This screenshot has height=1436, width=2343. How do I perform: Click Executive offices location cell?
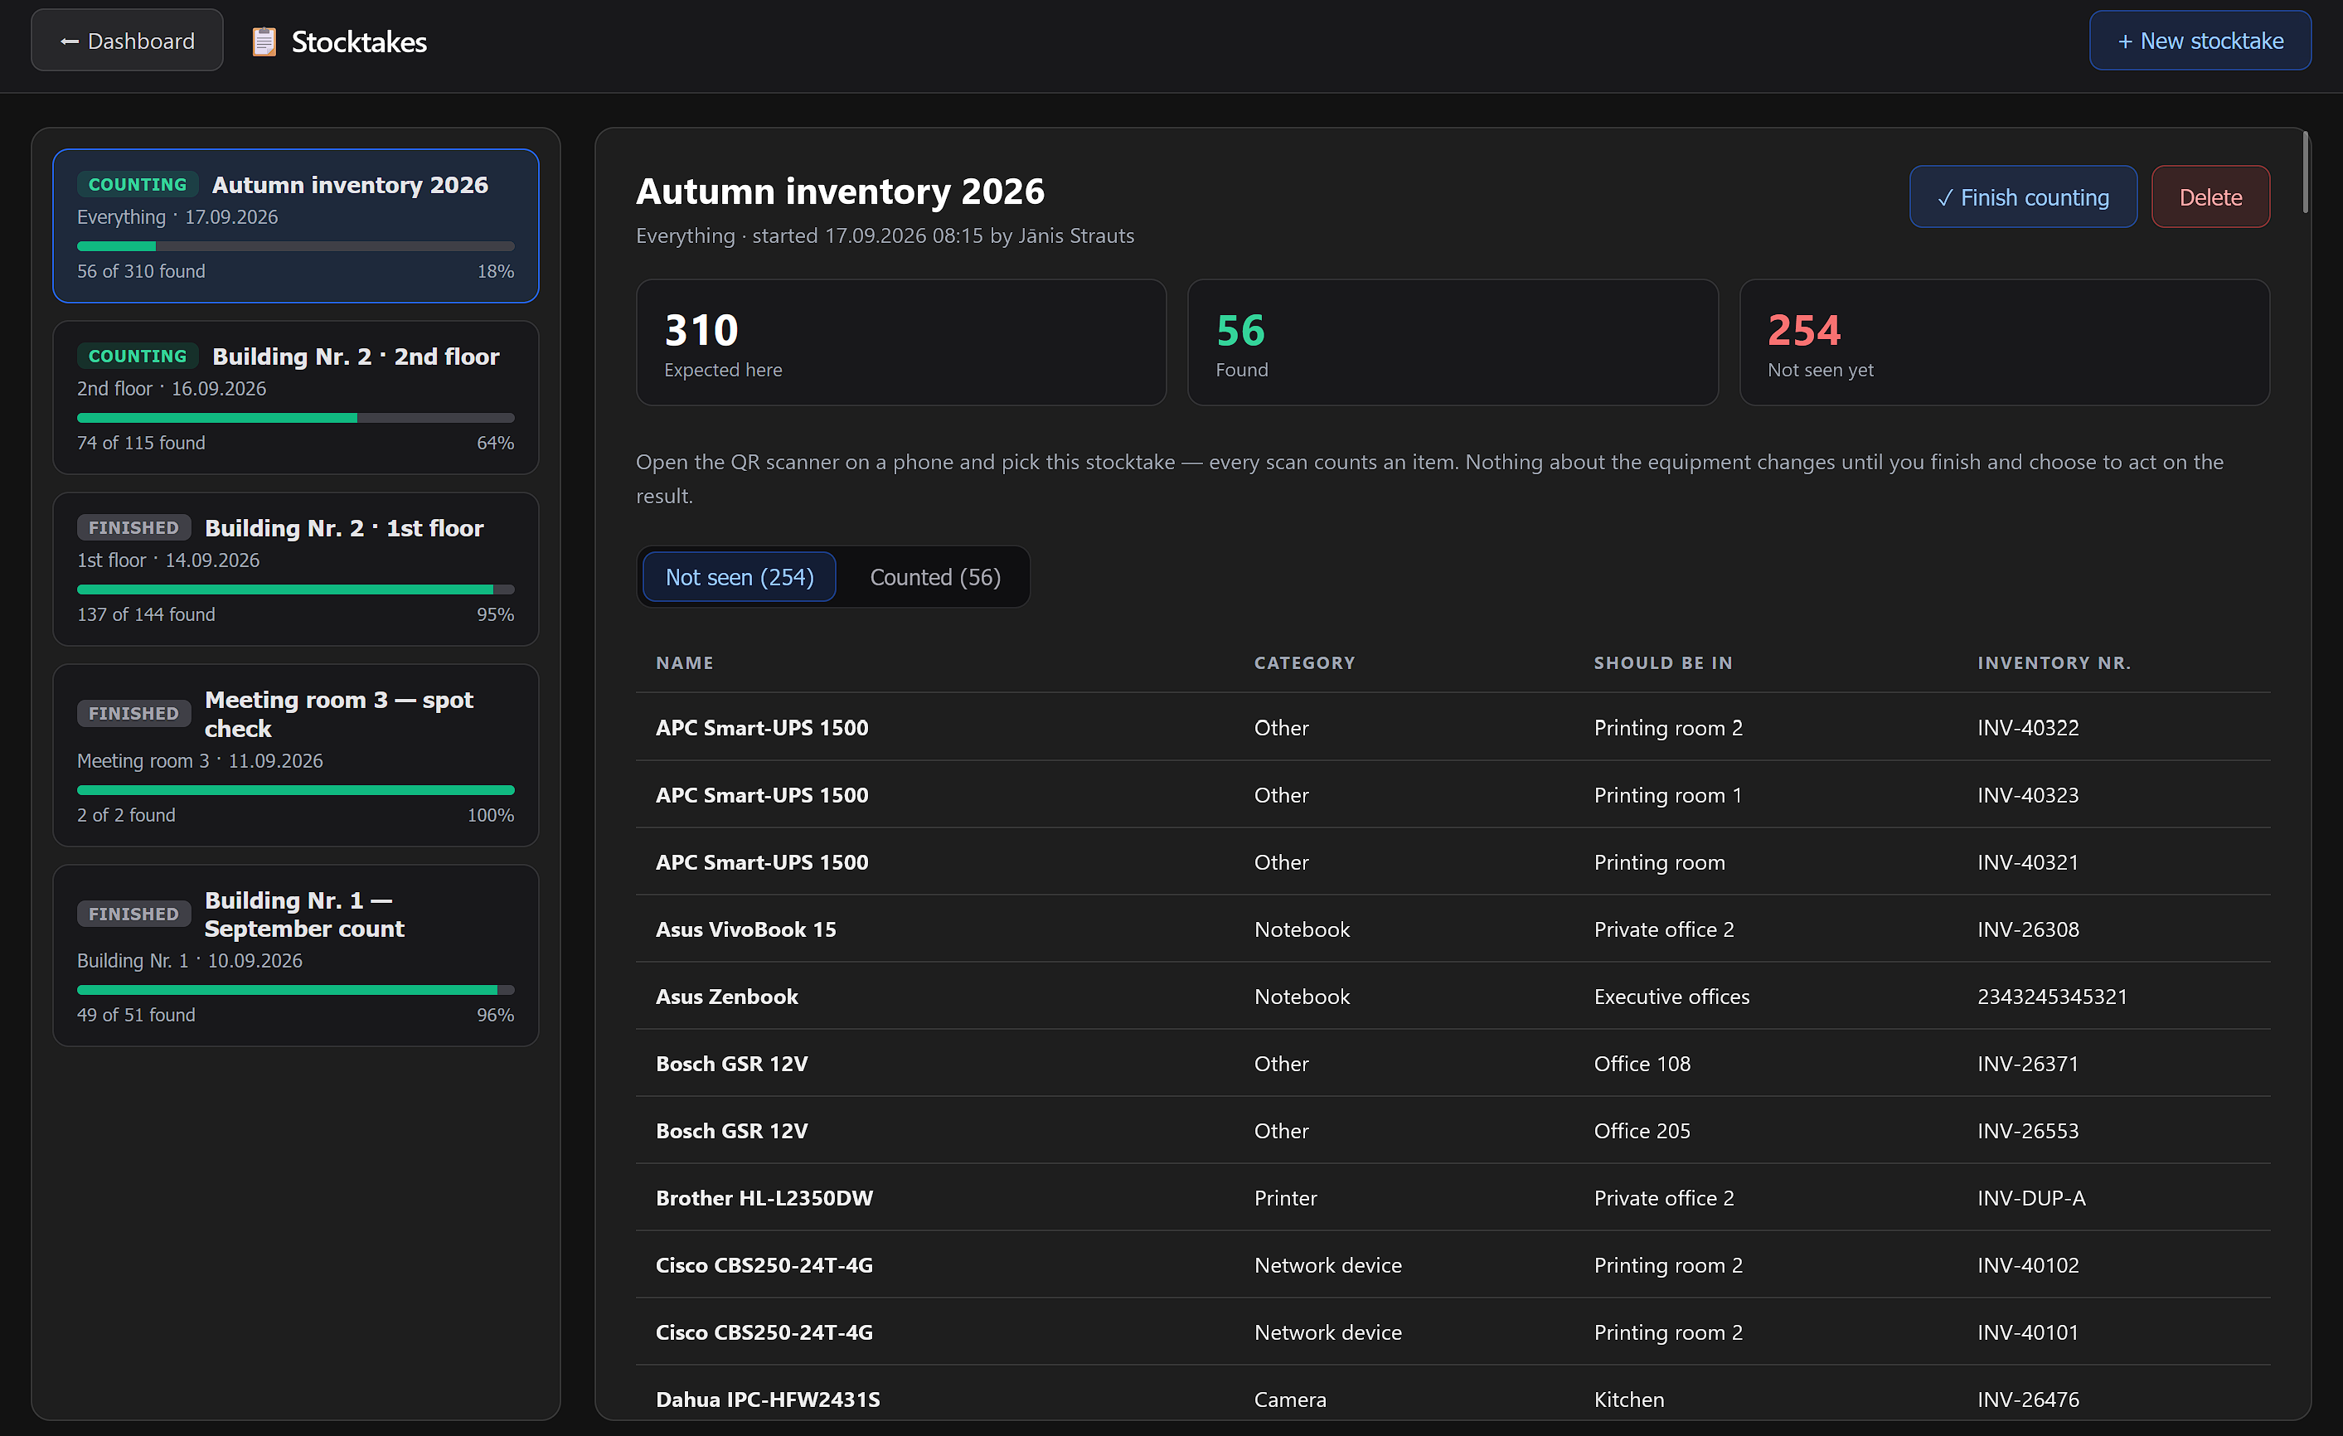(1671, 997)
